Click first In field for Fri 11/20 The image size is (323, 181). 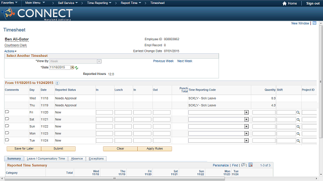104,113
